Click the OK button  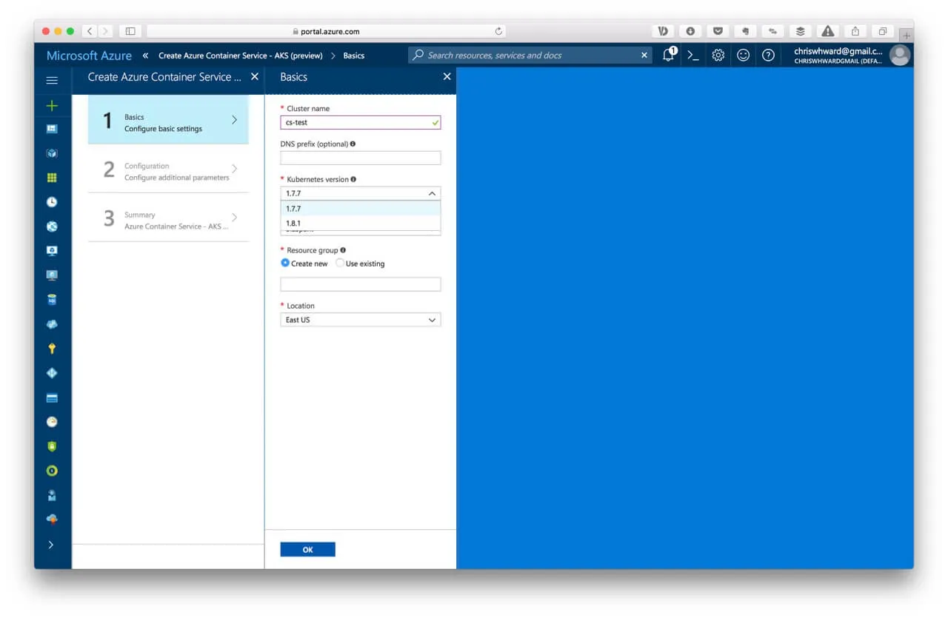pos(308,549)
